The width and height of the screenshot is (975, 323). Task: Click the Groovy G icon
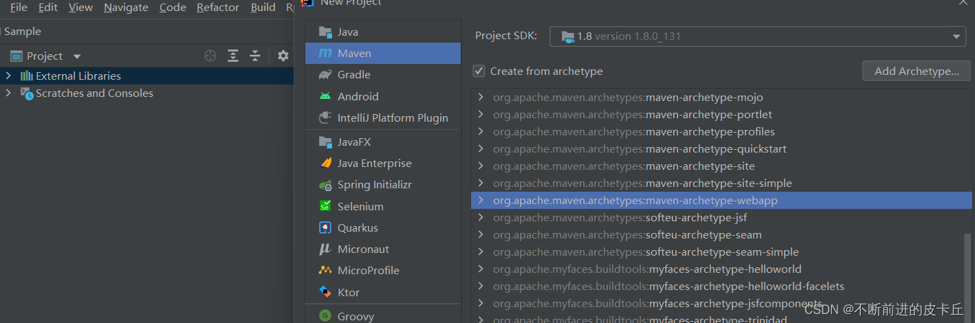pos(325,316)
